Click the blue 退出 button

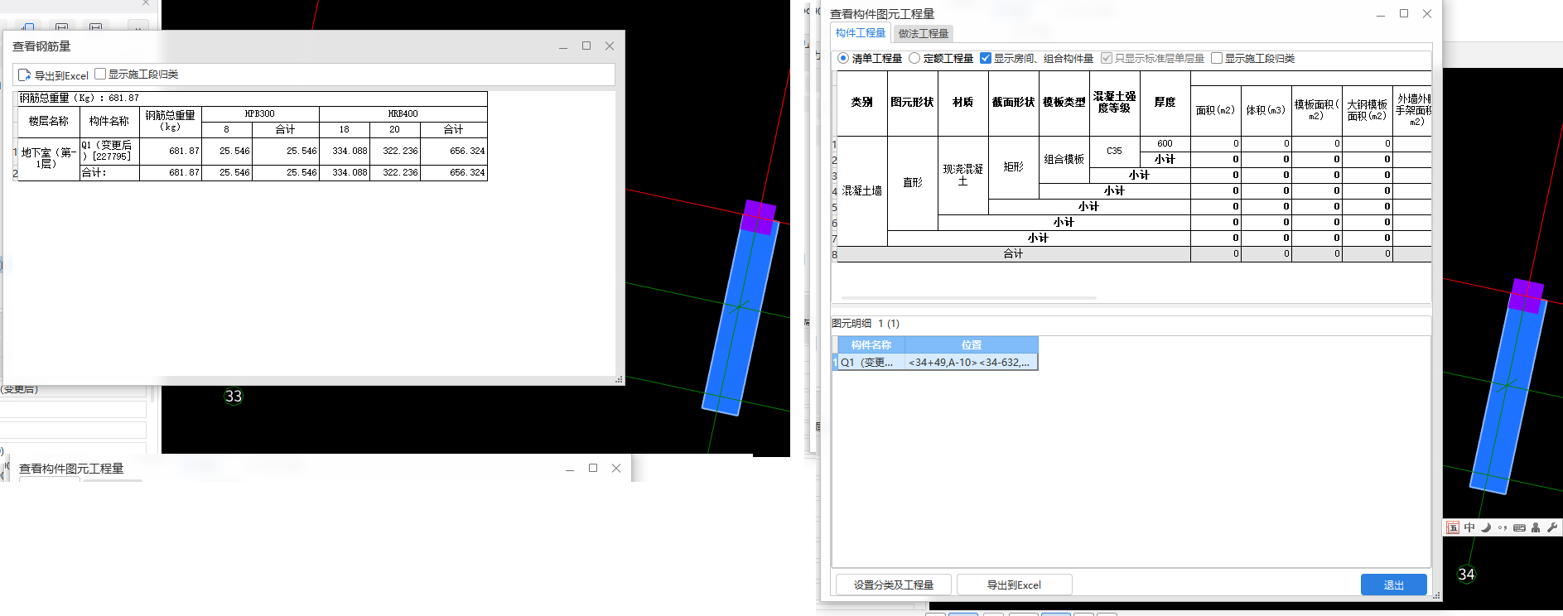point(1394,585)
